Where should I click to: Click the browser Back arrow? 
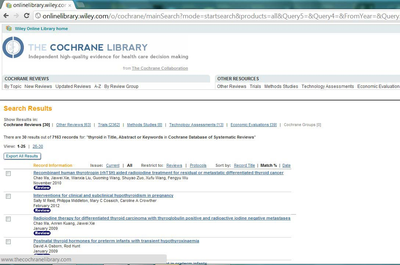click(x=6, y=16)
